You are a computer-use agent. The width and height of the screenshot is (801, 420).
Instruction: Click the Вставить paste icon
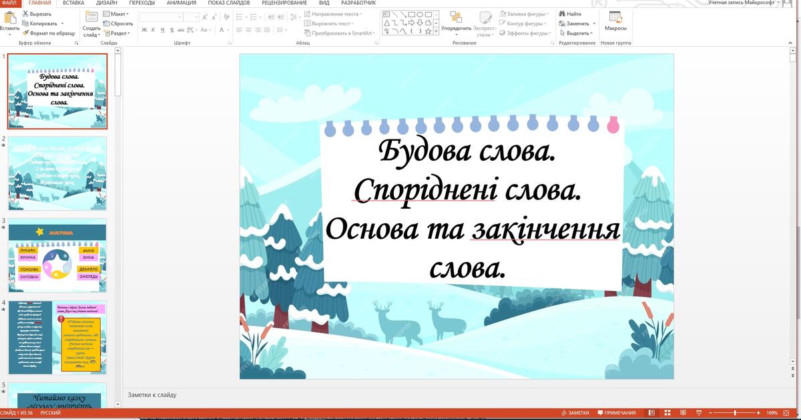coord(9,17)
